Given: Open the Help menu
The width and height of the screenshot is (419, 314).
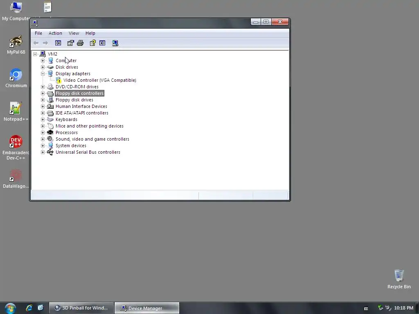Looking at the screenshot, I should pos(90,33).
